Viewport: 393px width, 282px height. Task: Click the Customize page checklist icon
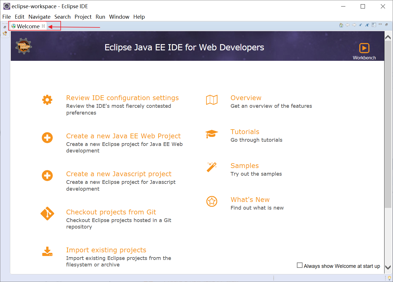pyautogui.click(x=374, y=25)
